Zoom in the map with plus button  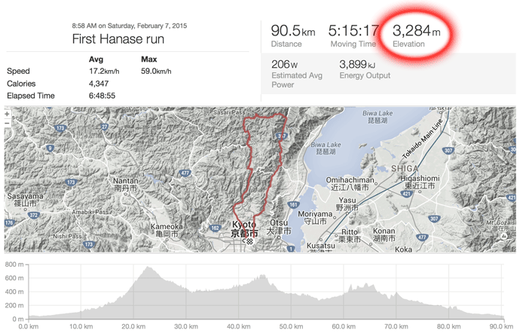click(8, 114)
